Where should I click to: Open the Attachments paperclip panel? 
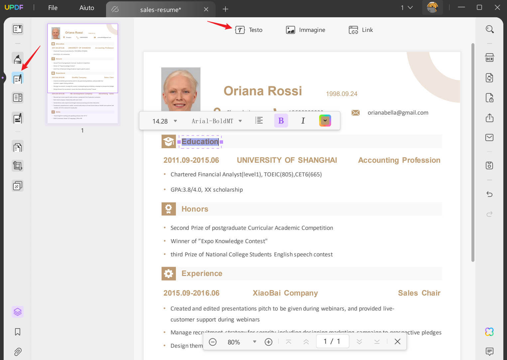coord(18,351)
